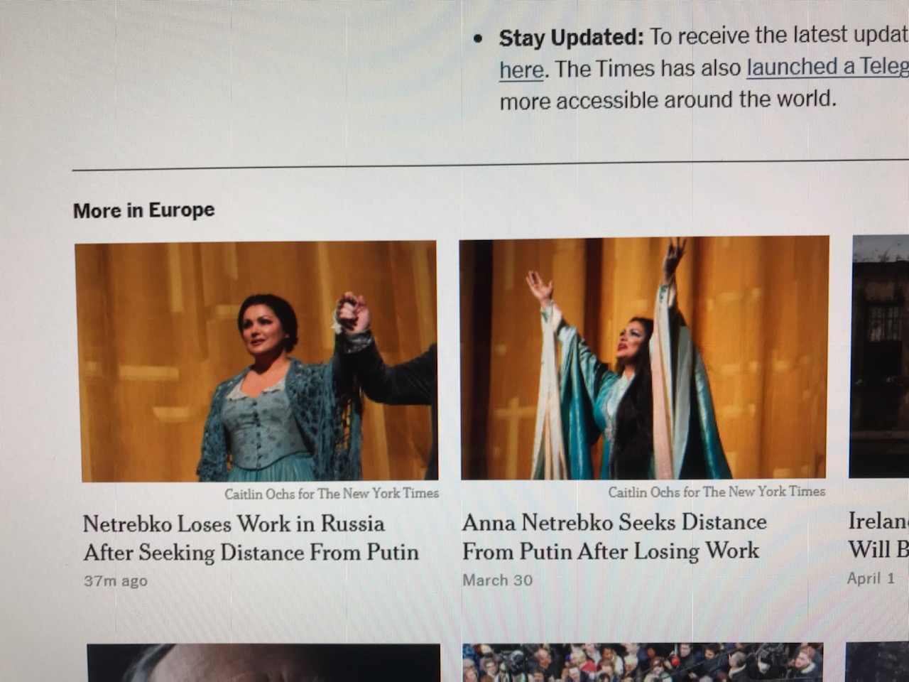
Task: Click the 'After Seeking Distance From Putin' headline line
Action: [251, 552]
